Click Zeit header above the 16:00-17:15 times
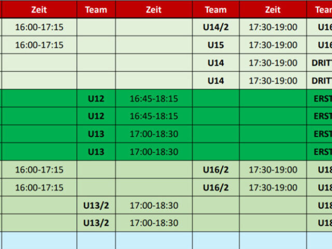332x249 pixels. [39, 9]
